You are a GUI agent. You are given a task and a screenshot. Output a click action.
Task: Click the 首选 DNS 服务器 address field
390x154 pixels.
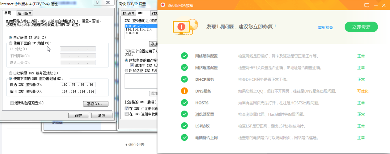(x=78, y=85)
